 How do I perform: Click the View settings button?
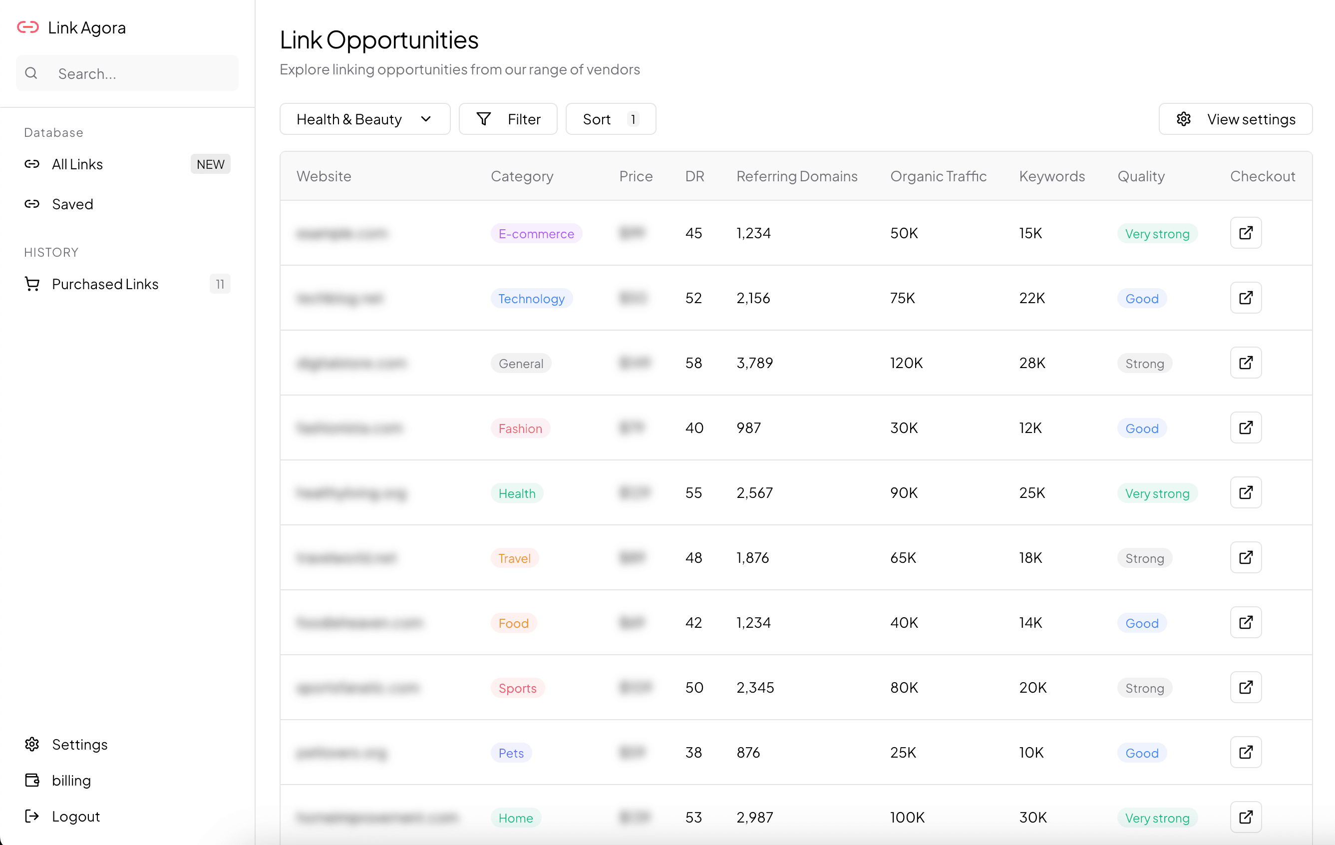tap(1235, 119)
